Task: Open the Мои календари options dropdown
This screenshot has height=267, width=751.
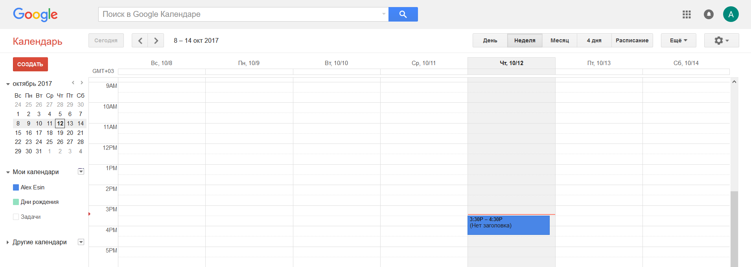Action: point(81,171)
